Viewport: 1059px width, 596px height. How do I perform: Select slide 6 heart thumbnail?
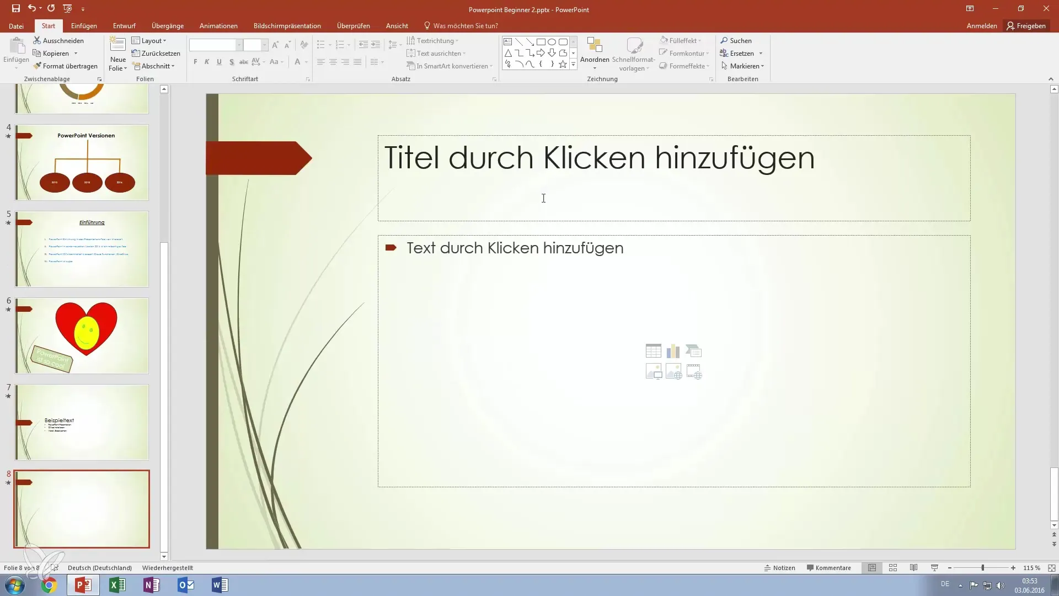[82, 336]
